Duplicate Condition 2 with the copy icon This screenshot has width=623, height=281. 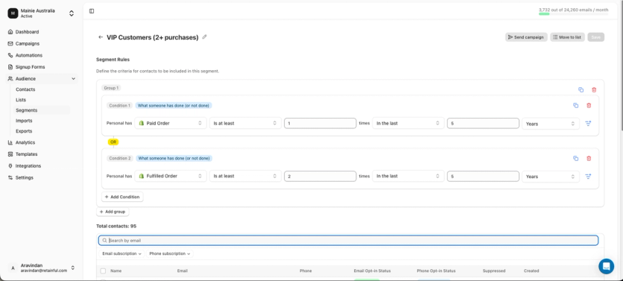(x=576, y=158)
